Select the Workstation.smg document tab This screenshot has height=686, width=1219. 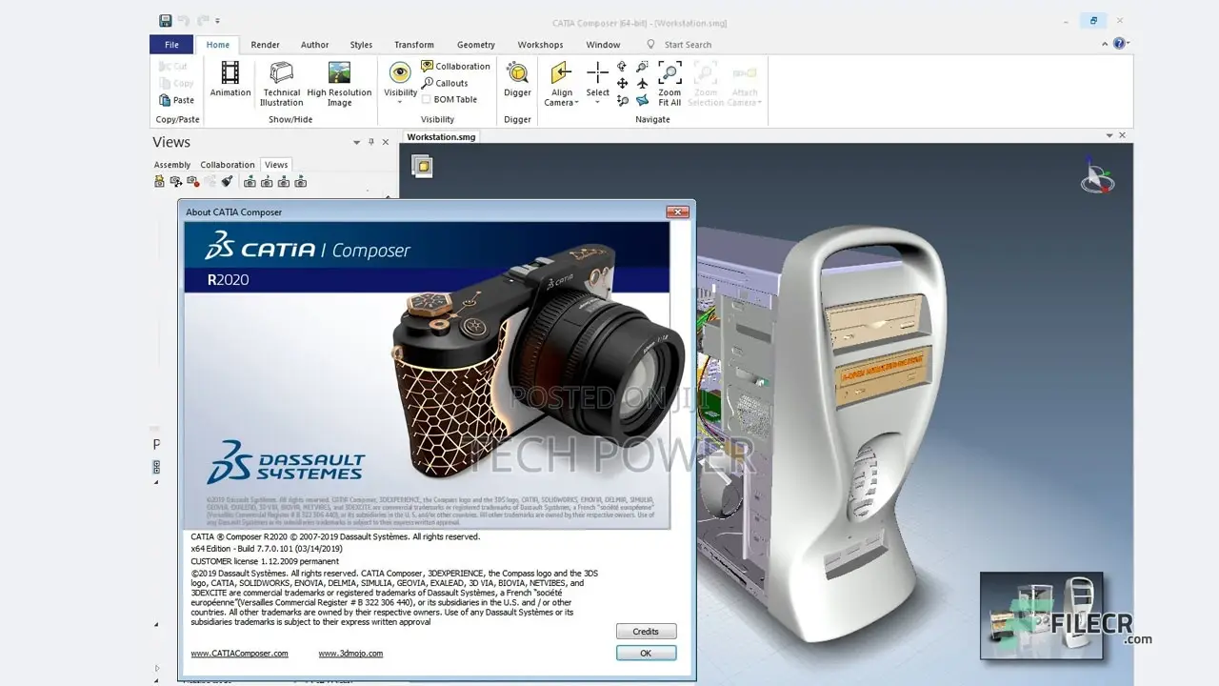[441, 137]
